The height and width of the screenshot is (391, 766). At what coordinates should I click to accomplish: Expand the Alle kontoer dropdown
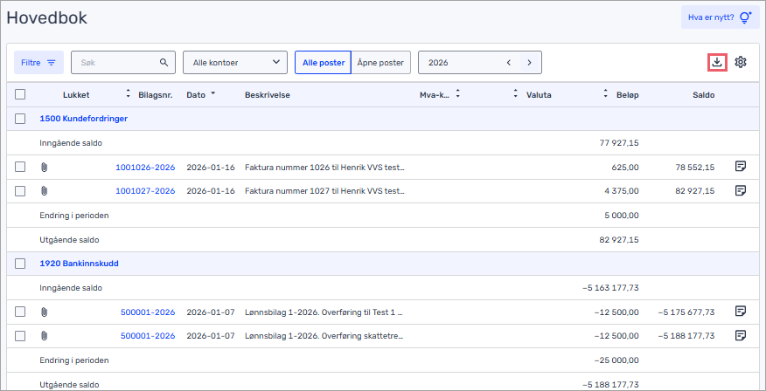click(x=234, y=63)
